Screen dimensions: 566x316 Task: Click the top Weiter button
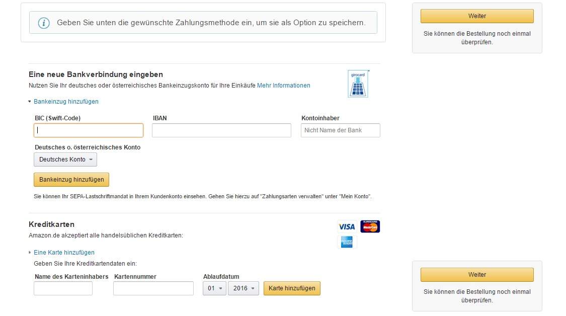[x=476, y=16]
